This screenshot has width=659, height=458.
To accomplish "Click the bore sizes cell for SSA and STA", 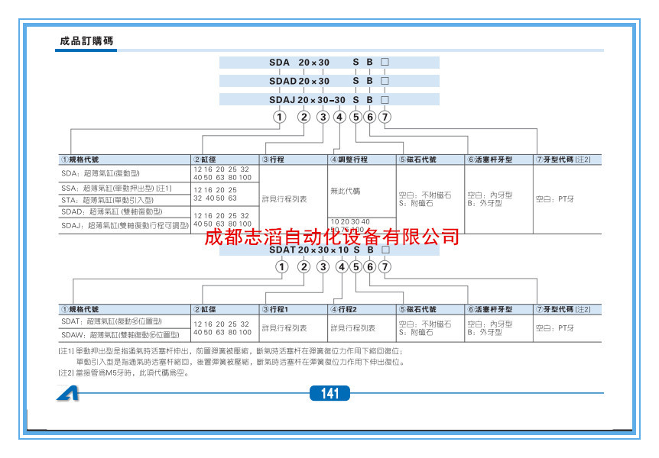I will [x=226, y=194].
